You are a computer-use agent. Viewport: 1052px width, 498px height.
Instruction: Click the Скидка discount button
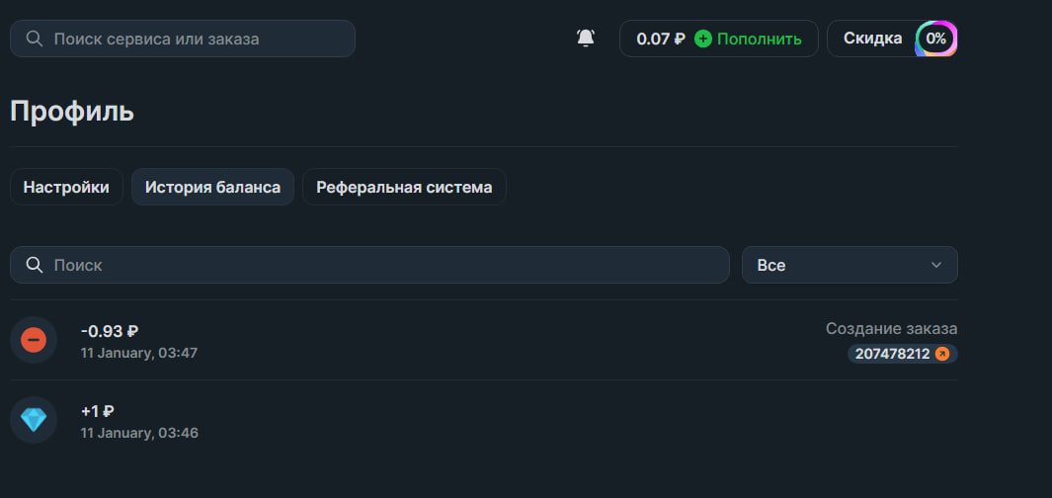872,39
